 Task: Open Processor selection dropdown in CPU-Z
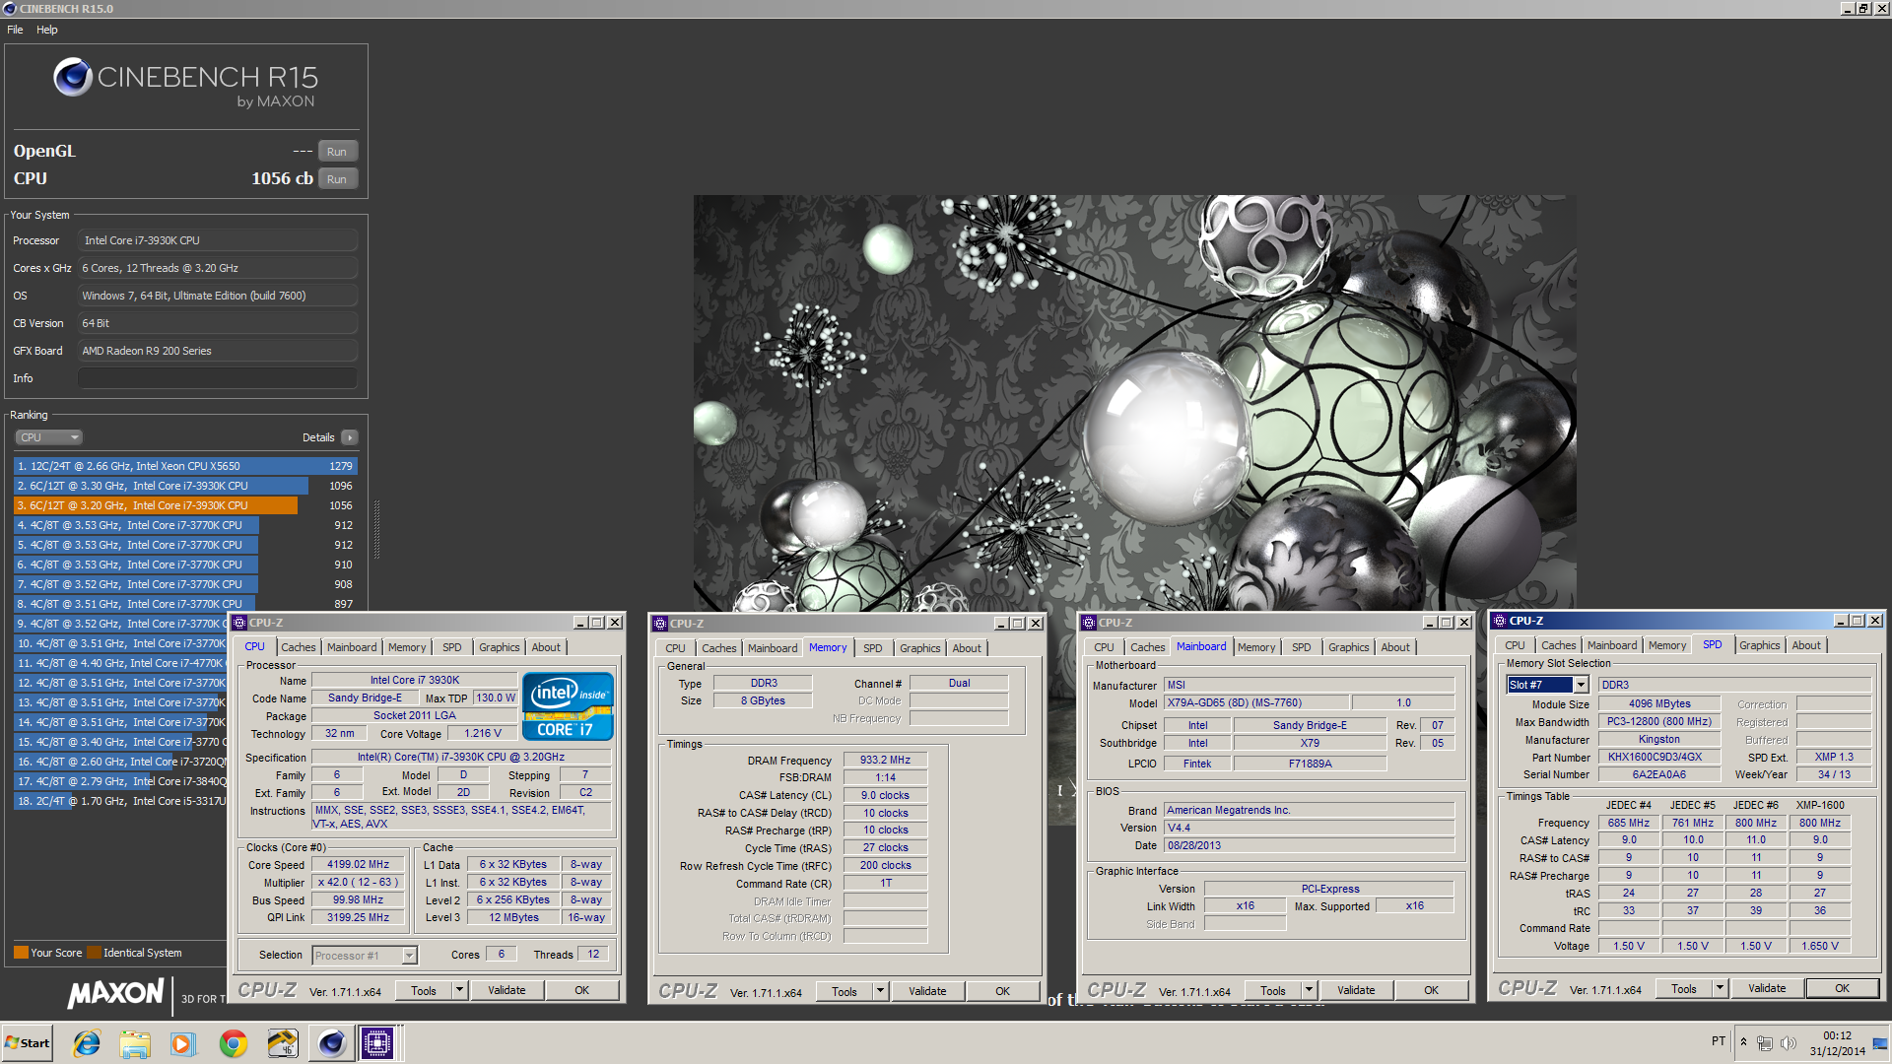pos(409,956)
